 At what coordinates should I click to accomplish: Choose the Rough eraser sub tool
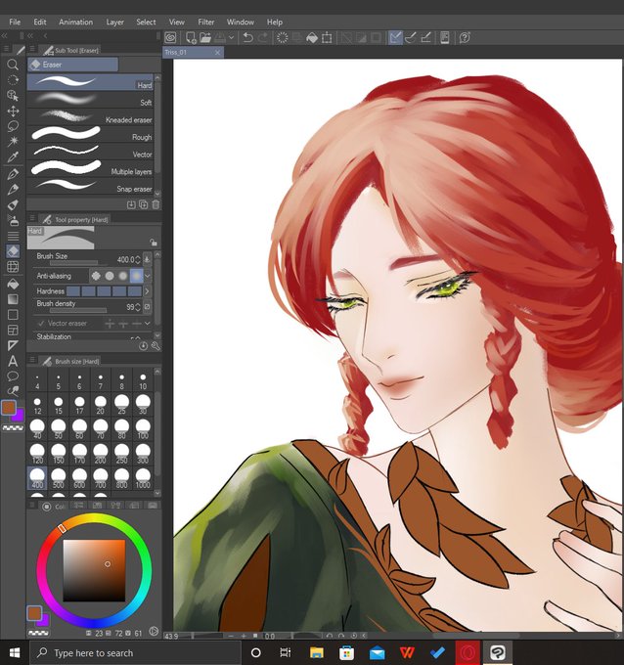pos(91,134)
